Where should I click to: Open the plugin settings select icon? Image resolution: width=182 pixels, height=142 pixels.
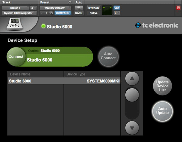[x=51, y=13]
